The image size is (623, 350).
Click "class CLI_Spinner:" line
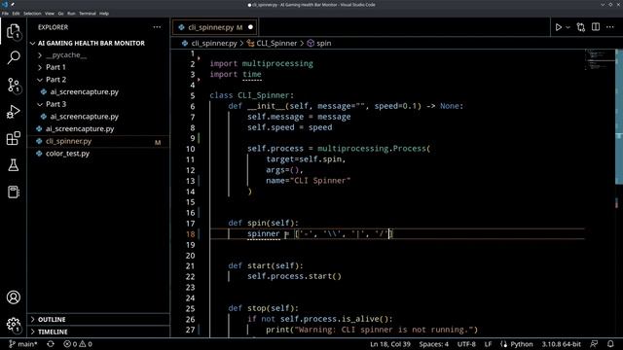click(x=252, y=95)
